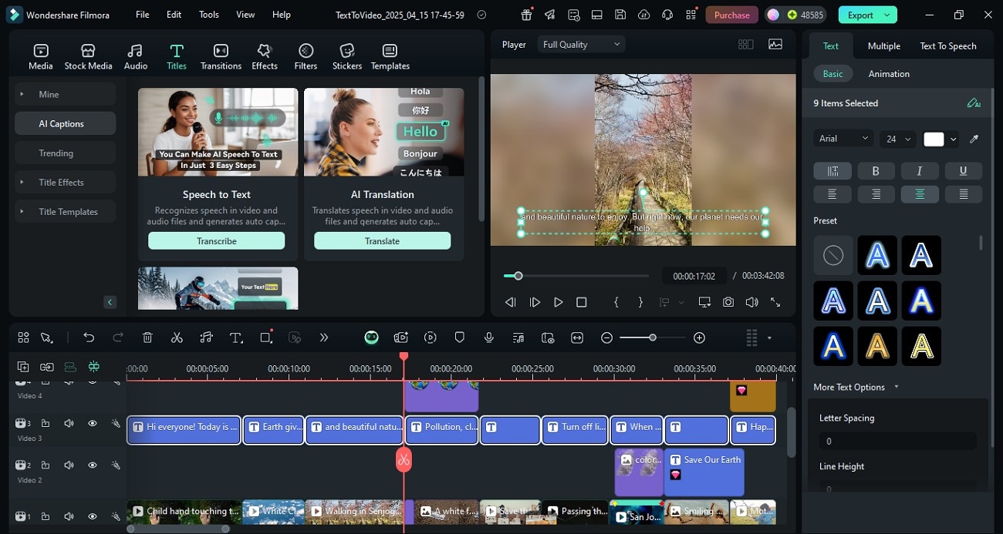Open the View menu
The image size is (1003, 534).
click(245, 15)
